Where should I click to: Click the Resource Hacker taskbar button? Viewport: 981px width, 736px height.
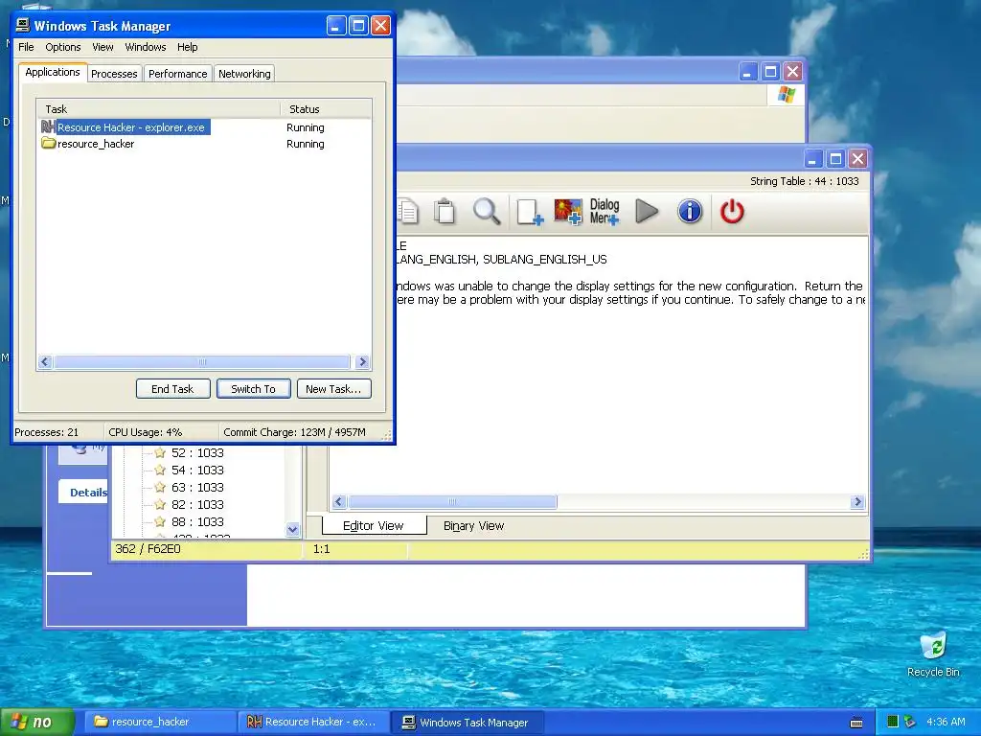313,722
